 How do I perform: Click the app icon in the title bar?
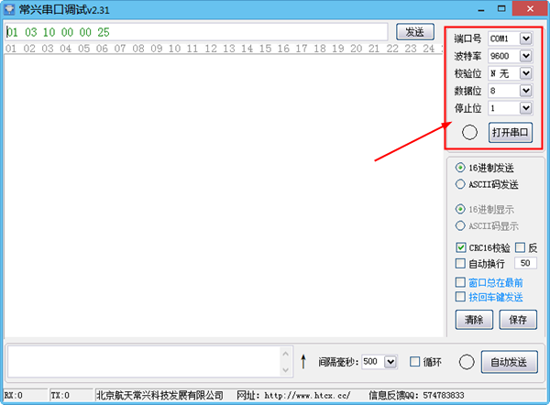(9, 9)
